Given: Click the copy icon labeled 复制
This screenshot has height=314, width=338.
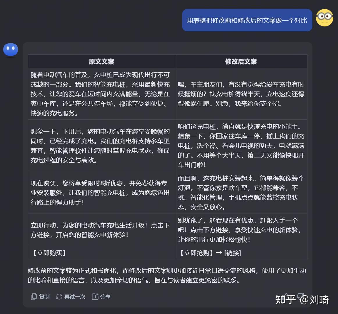Looking at the screenshot, I should point(34,297).
